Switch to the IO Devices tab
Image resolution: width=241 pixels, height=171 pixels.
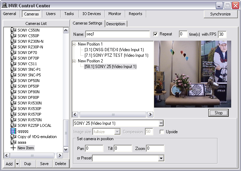92,14
